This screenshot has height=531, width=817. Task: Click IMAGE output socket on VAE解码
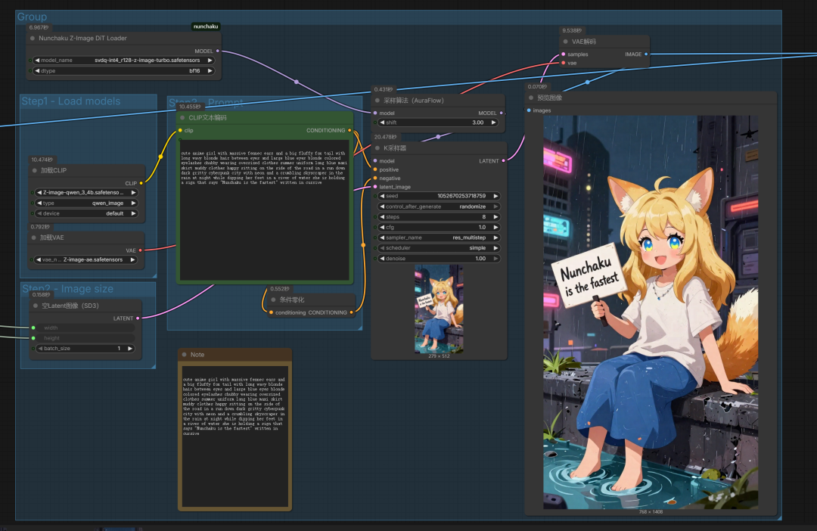tap(646, 54)
